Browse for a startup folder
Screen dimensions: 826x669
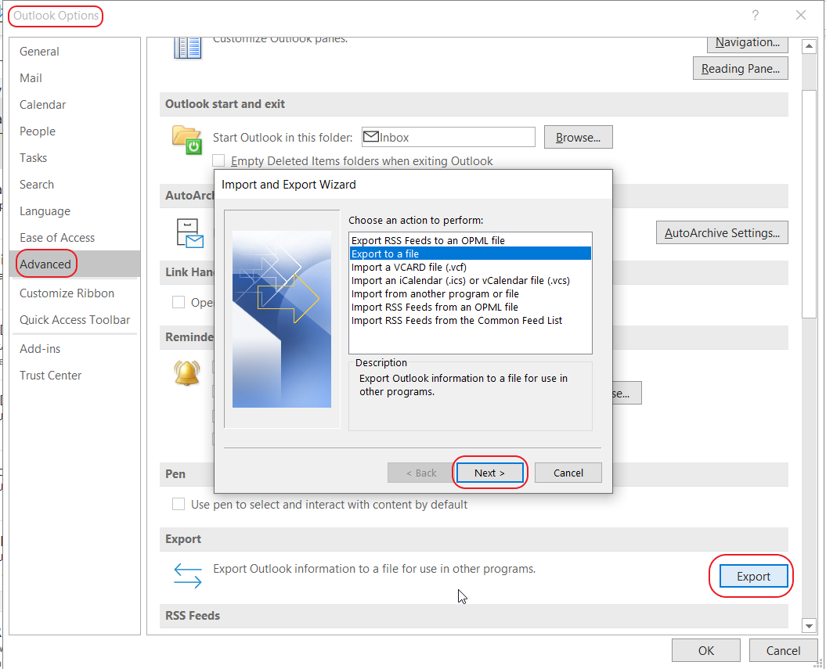578,136
